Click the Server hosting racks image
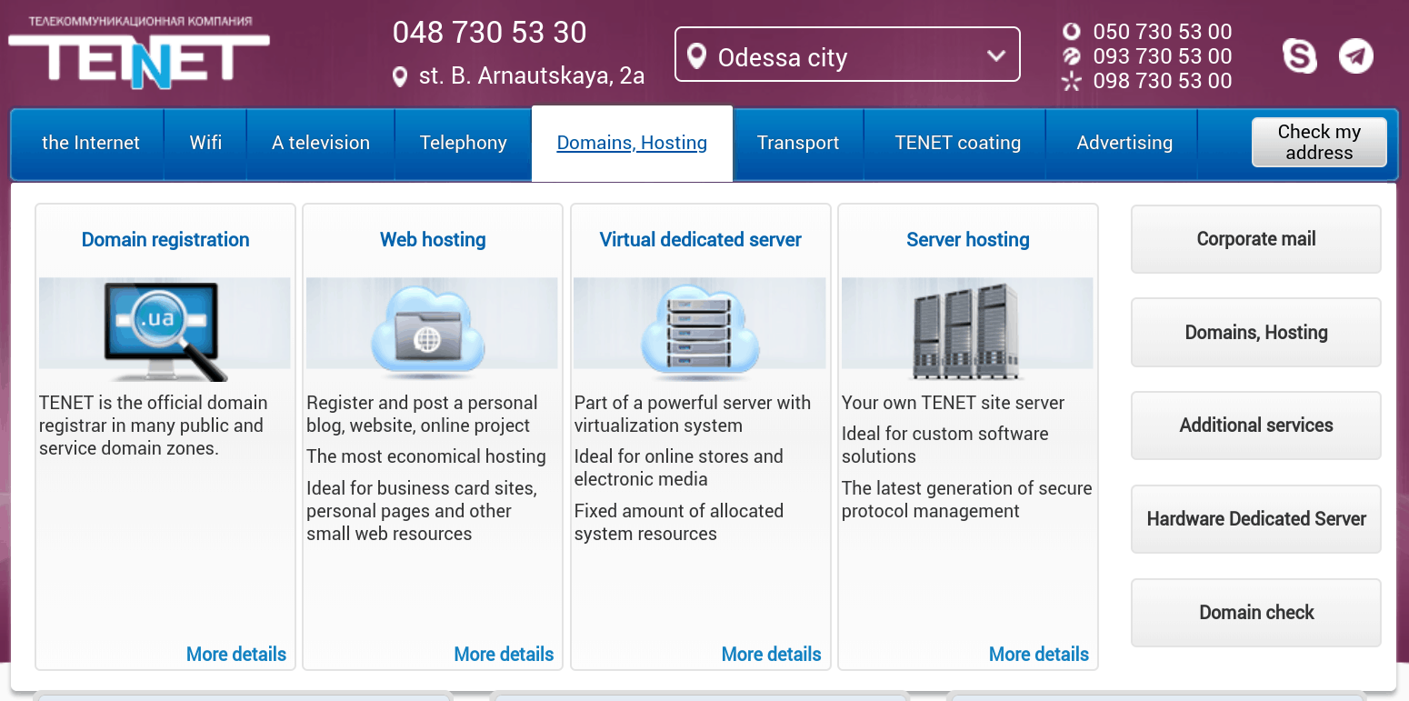Image resolution: width=1409 pixels, height=701 pixels. click(x=965, y=331)
